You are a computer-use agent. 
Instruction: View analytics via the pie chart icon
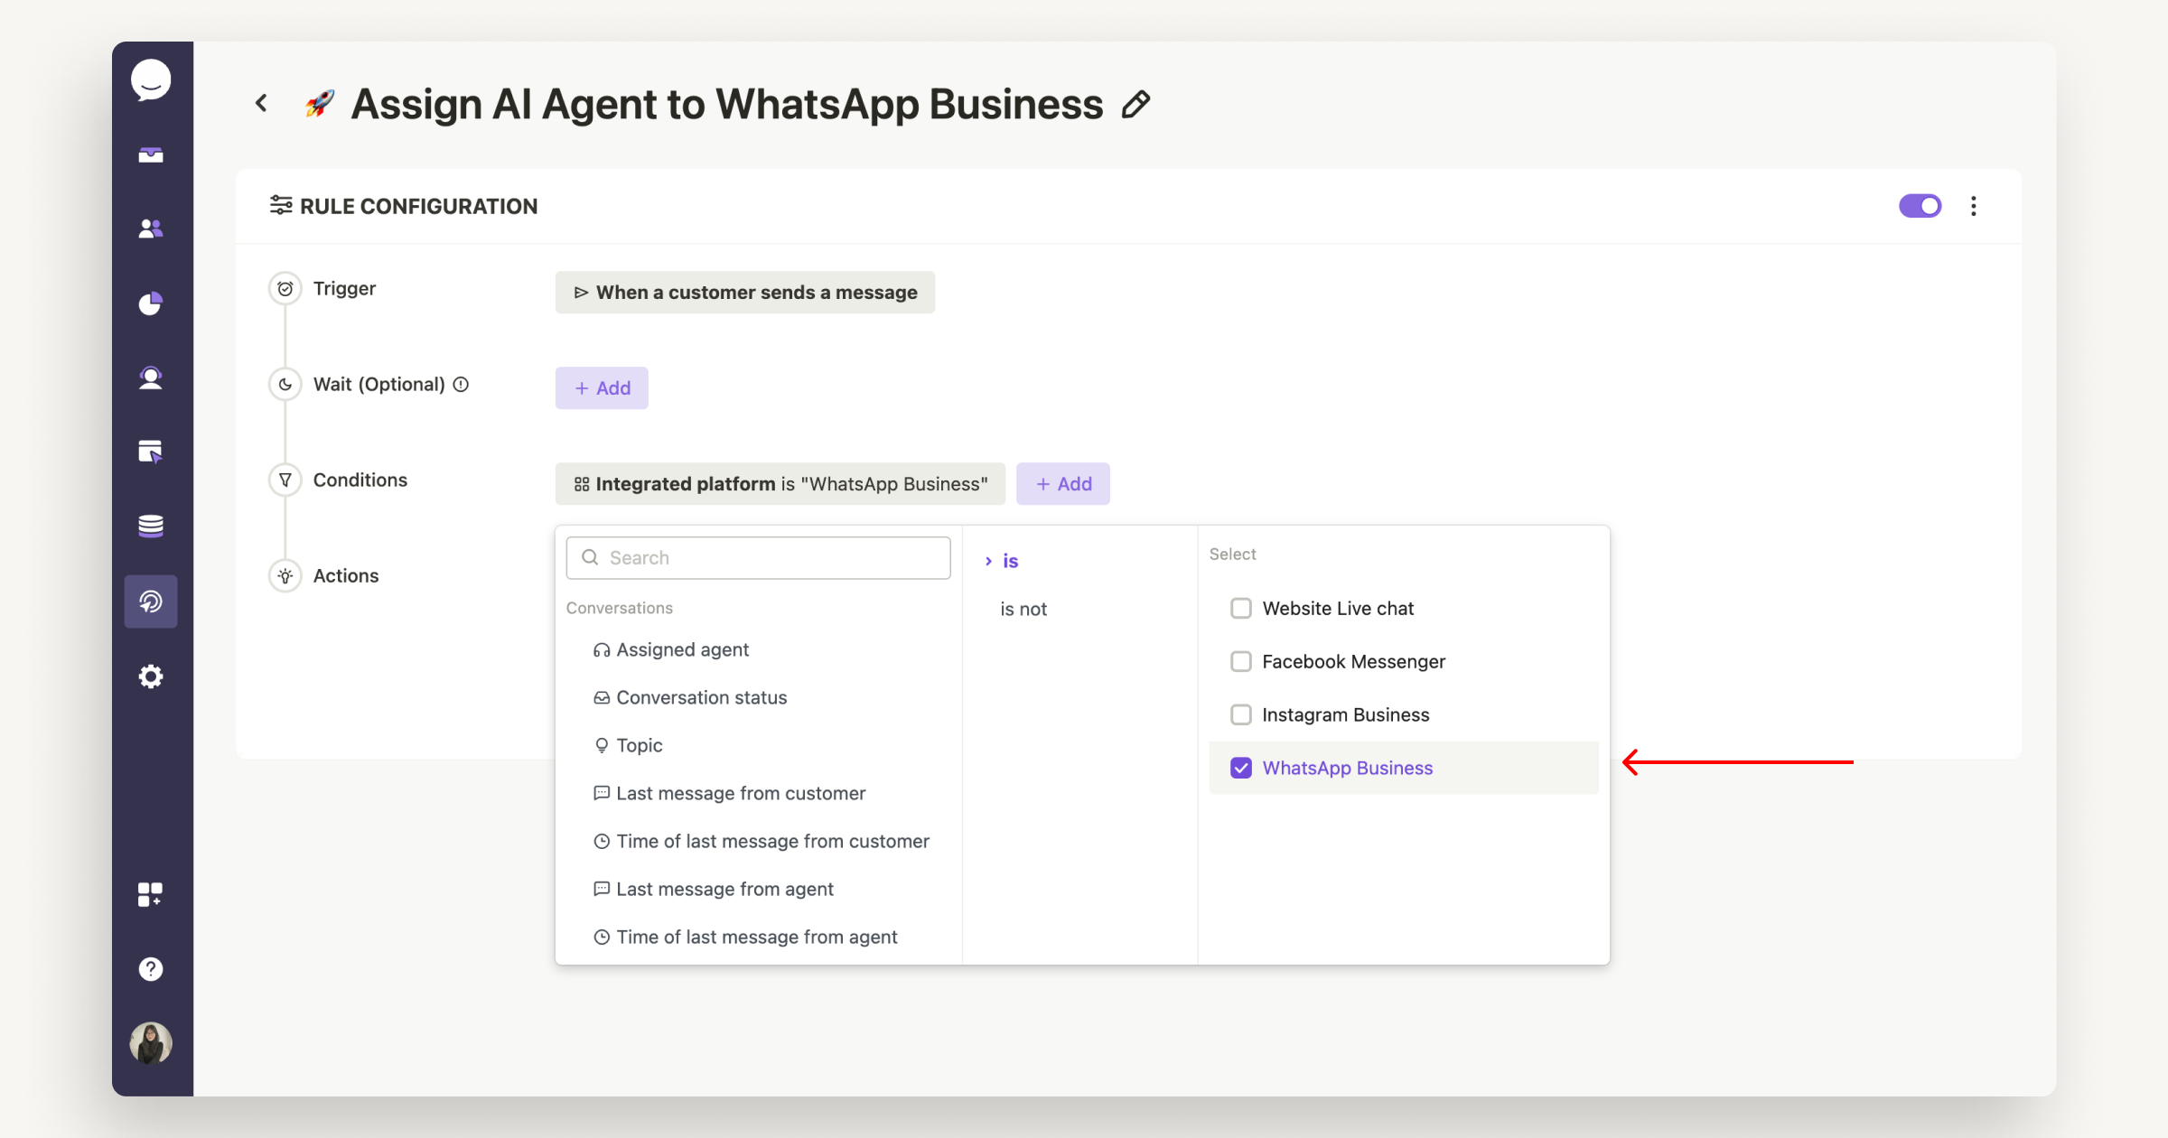tap(150, 303)
